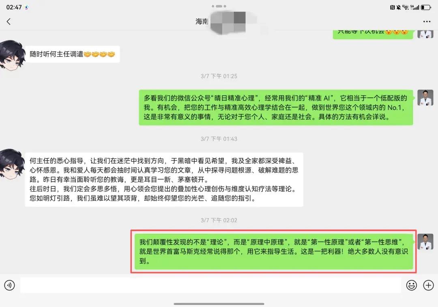The width and height of the screenshot is (438, 307).
Task: Tap the 随时听何主任调遣 message bubble
Action: (x=72, y=54)
